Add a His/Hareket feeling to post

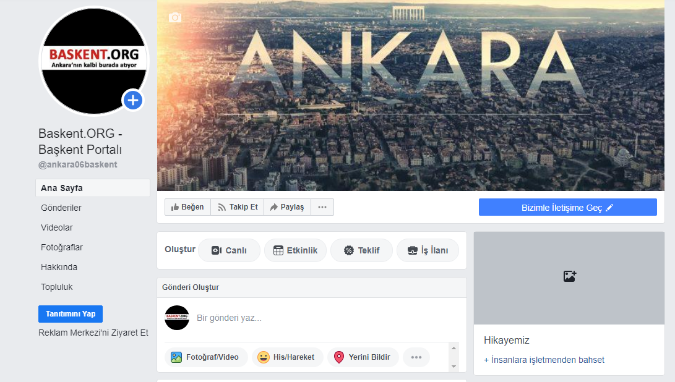point(287,357)
